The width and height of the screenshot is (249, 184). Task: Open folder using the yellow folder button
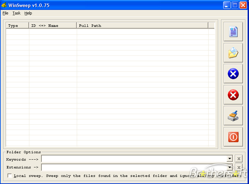[233, 53]
